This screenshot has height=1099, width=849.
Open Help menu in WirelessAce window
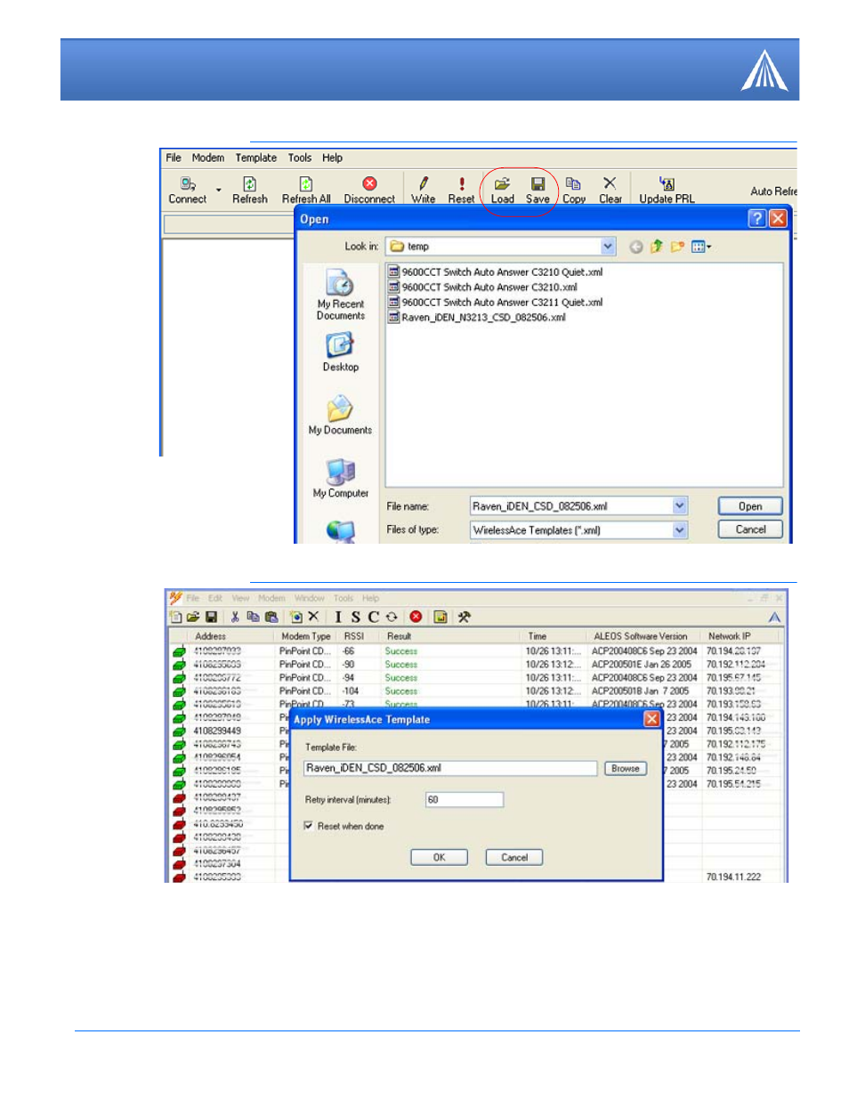[332, 158]
